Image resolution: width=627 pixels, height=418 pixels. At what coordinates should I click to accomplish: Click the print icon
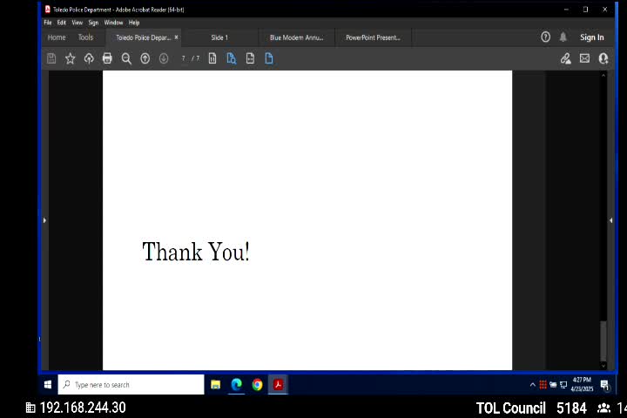(107, 58)
